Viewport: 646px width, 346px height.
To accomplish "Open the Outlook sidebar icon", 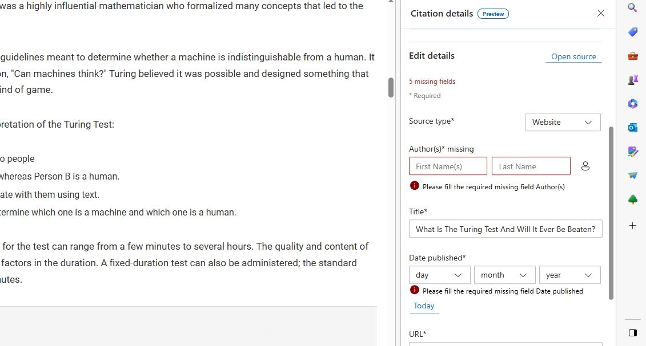I will coord(632,128).
